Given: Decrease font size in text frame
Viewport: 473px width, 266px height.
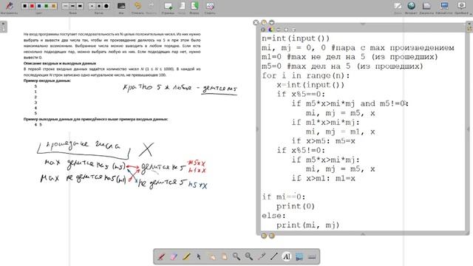Looking at the screenshot, I should (x=279, y=30).
